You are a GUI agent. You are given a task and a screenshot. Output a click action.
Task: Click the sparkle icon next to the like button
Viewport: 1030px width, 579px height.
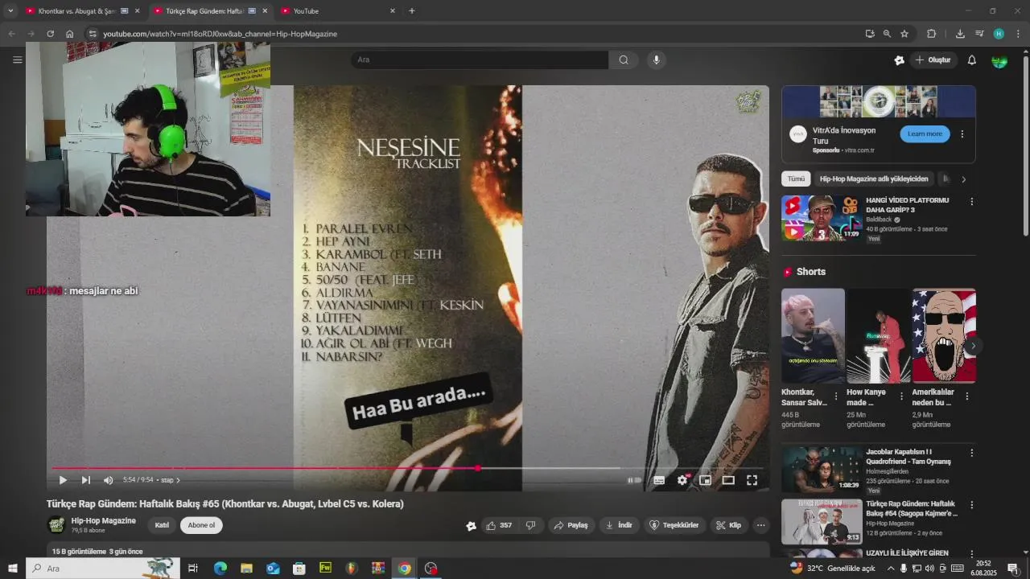(471, 526)
